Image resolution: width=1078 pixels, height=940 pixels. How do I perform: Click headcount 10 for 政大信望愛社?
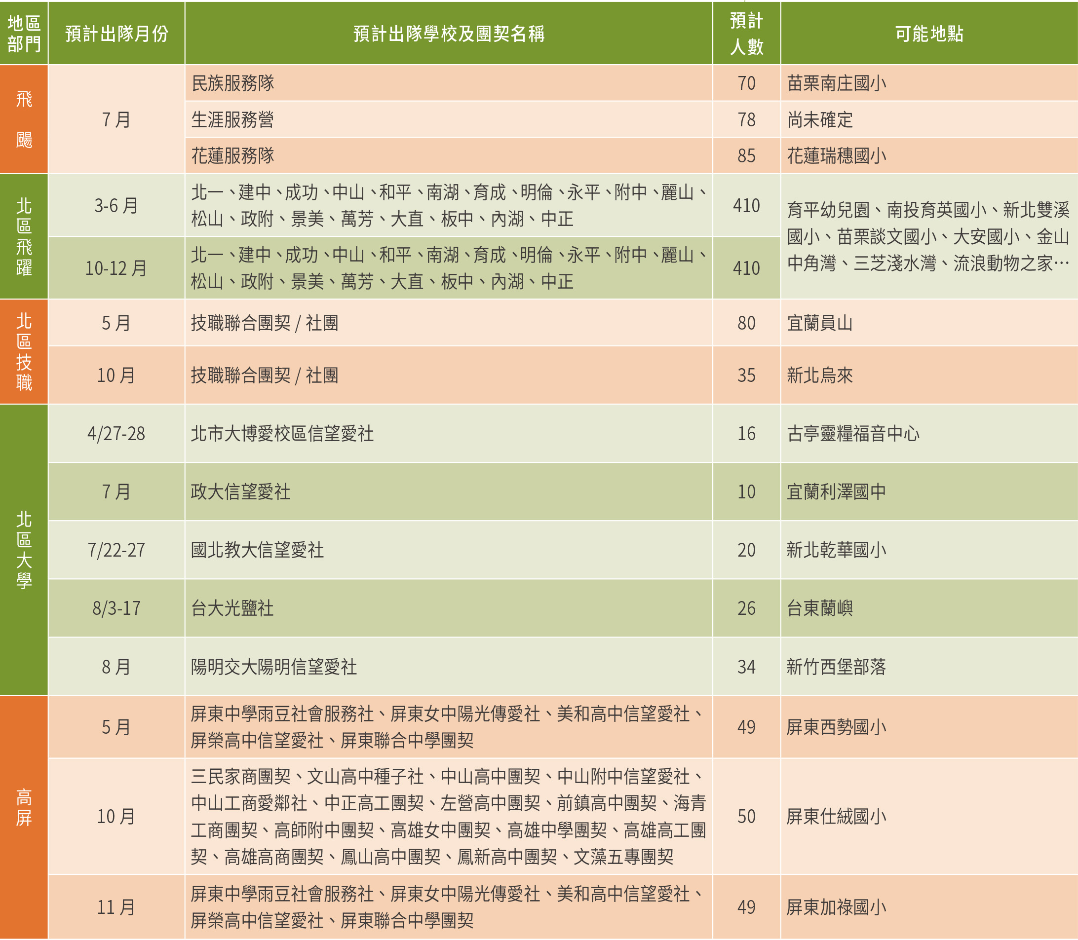pyautogui.click(x=746, y=491)
